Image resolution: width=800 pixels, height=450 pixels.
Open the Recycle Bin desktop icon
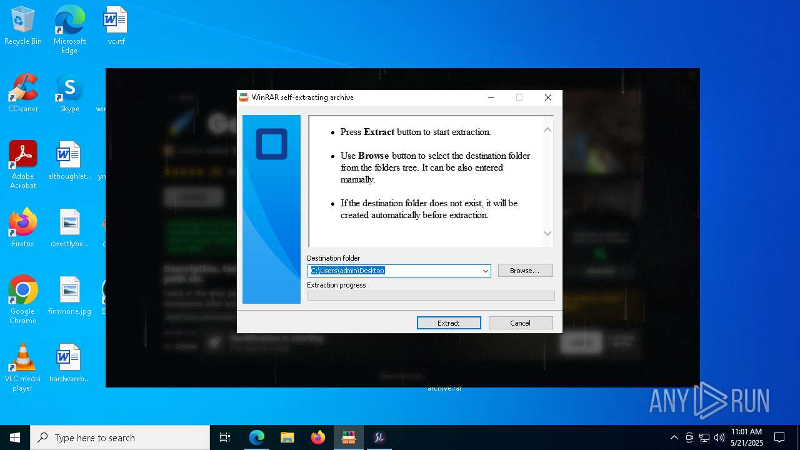23,26
